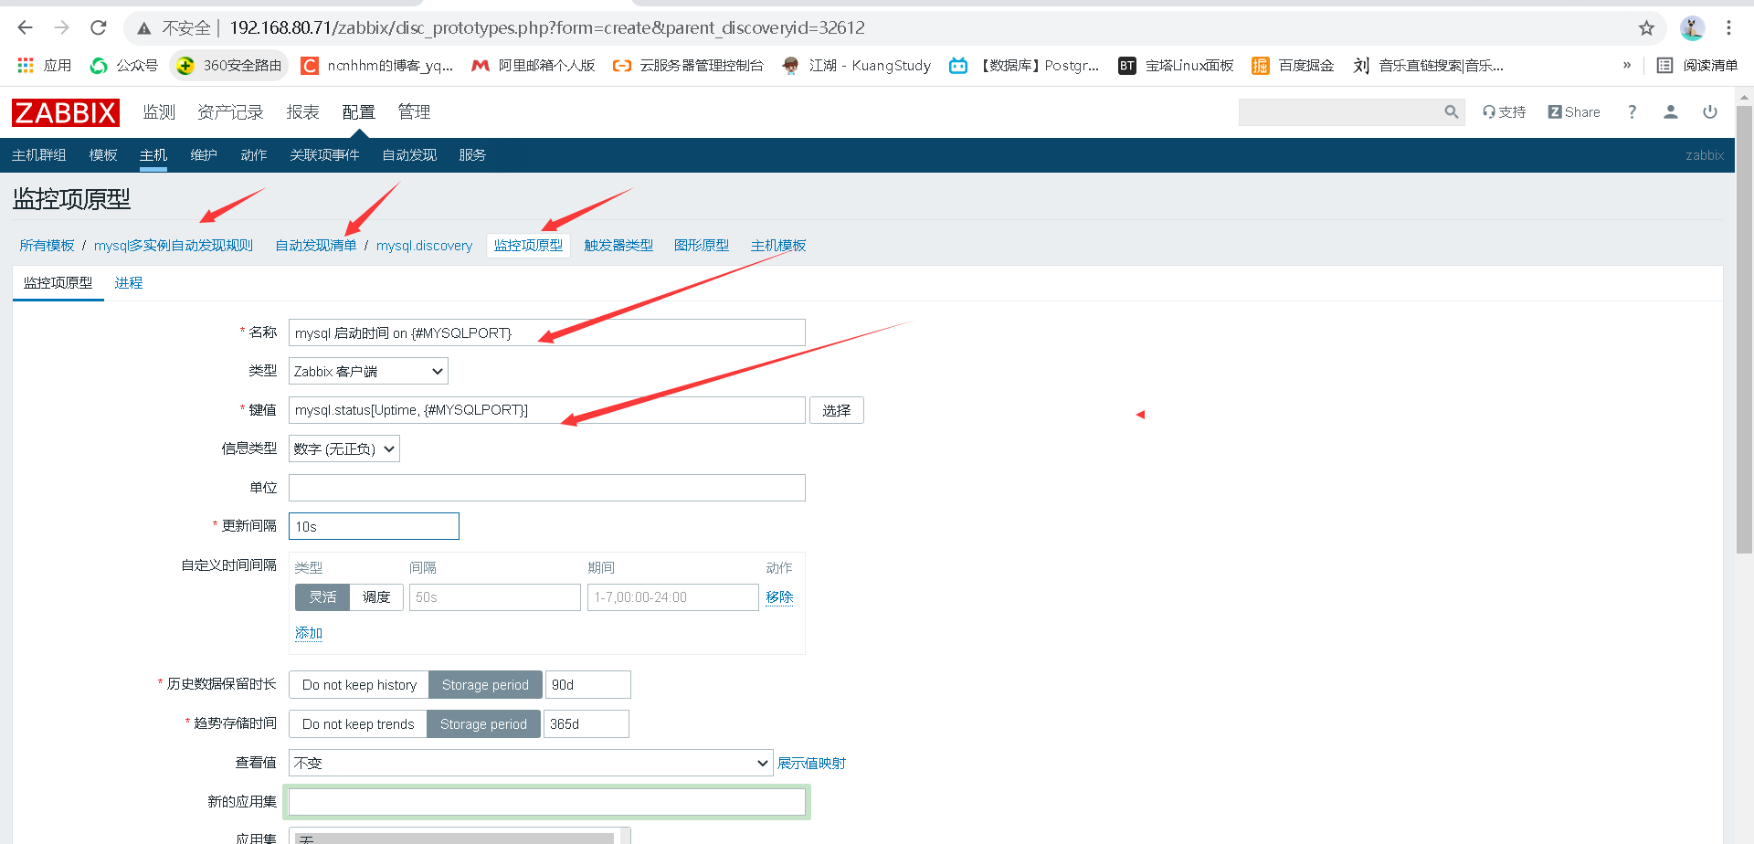
Task: Open the 所有模板 breadcrumb link
Action: tap(48, 246)
